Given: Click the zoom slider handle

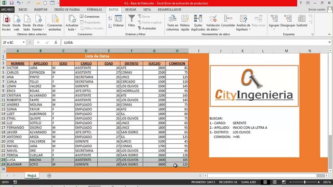Looking at the screenshot, I should coord(304,182).
